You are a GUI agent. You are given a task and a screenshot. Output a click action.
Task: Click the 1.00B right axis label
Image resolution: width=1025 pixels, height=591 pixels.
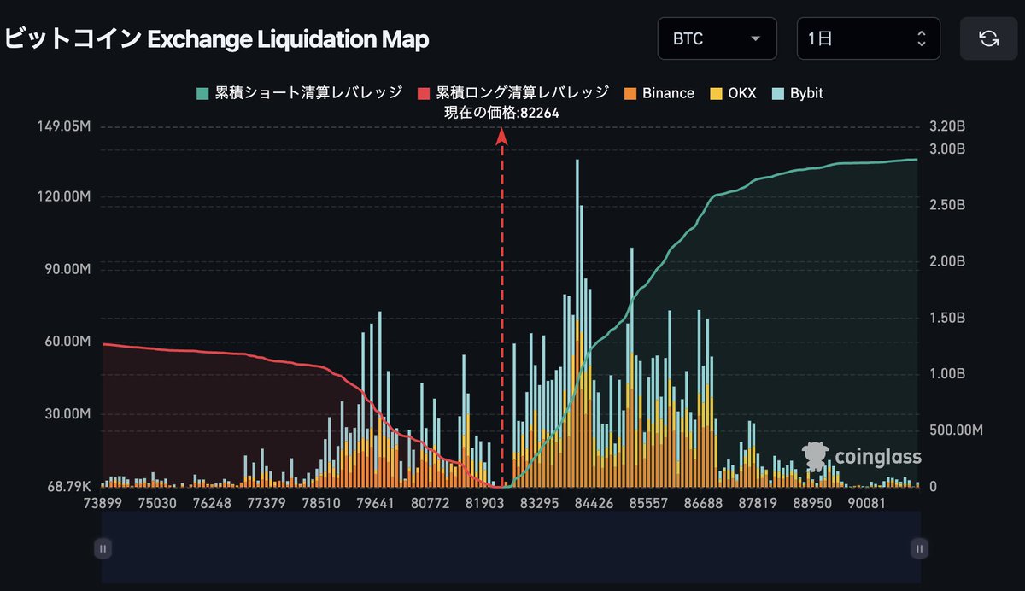(x=947, y=374)
